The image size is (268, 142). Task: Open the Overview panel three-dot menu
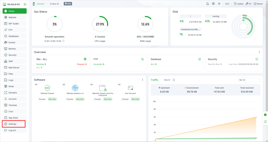tap(259, 52)
